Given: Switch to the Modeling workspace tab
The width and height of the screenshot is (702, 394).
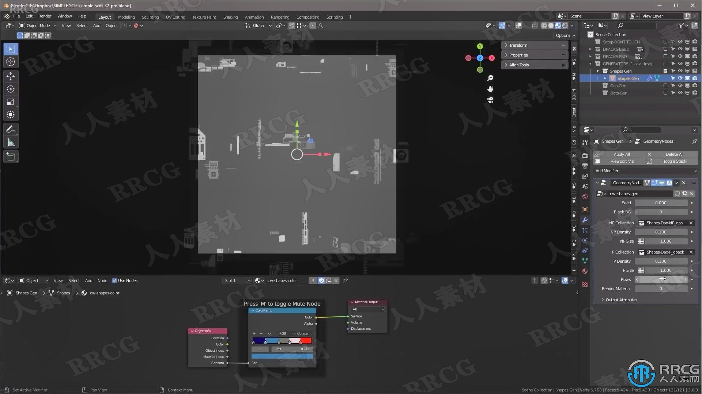Looking at the screenshot, I should pos(126,17).
